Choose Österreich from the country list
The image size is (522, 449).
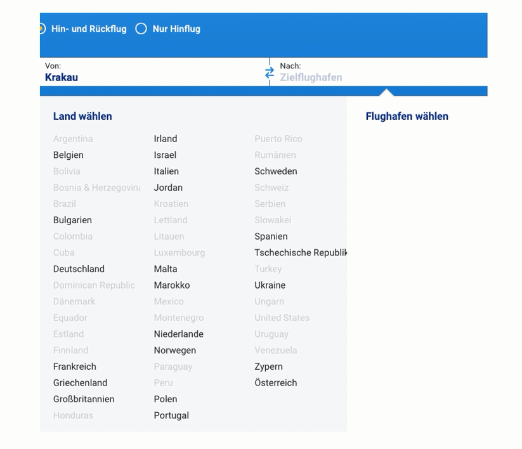pyautogui.click(x=275, y=382)
